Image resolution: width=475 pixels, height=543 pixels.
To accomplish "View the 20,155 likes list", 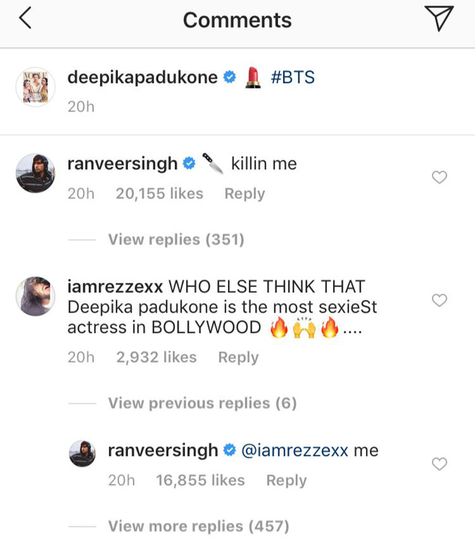I will click(159, 193).
